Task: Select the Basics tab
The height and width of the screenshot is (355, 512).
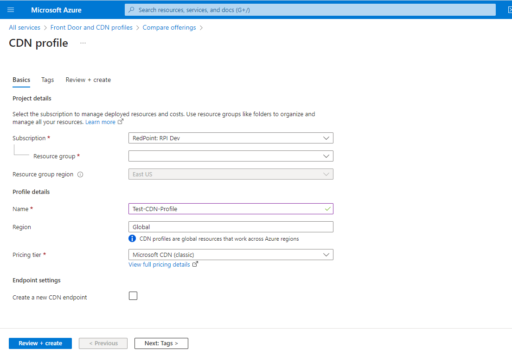Action: pyautogui.click(x=21, y=80)
